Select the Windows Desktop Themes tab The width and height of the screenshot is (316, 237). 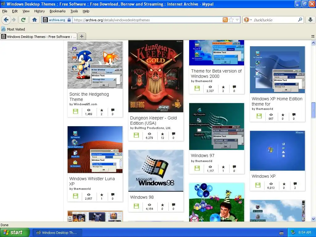click(x=39, y=36)
